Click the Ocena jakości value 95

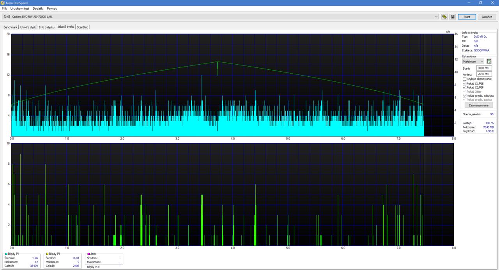coord(492,114)
